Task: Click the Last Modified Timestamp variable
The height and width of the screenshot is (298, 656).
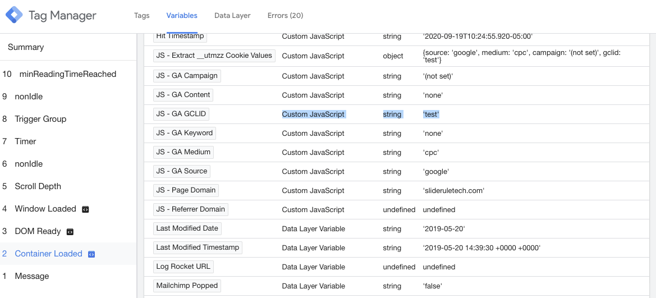Action: click(x=198, y=247)
